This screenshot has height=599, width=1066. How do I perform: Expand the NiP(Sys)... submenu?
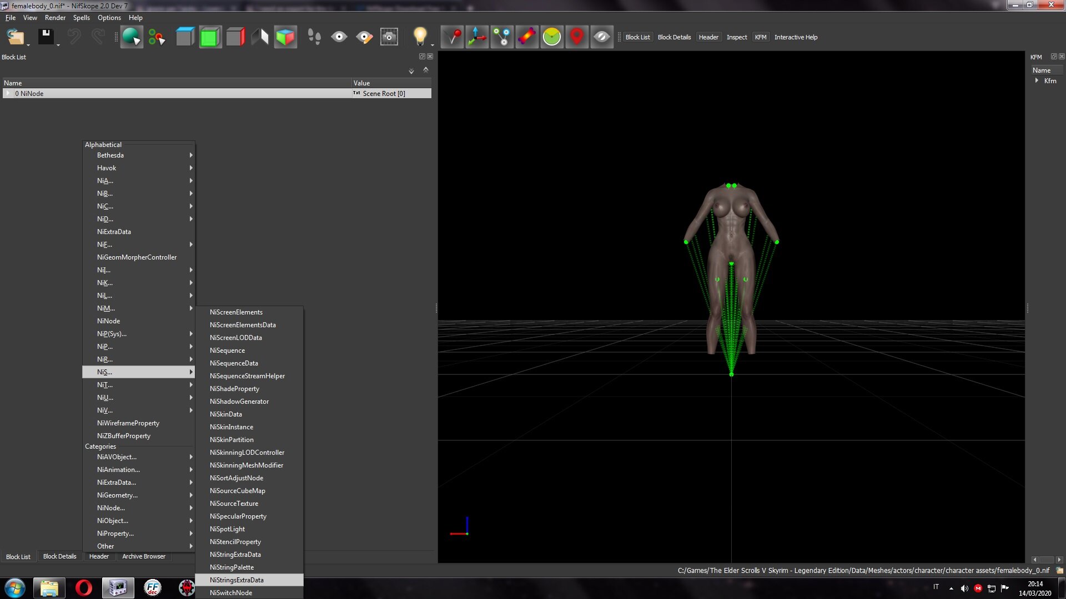[x=138, y=334]
